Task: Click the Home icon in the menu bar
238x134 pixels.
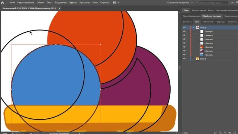Action: pos(2,3)
